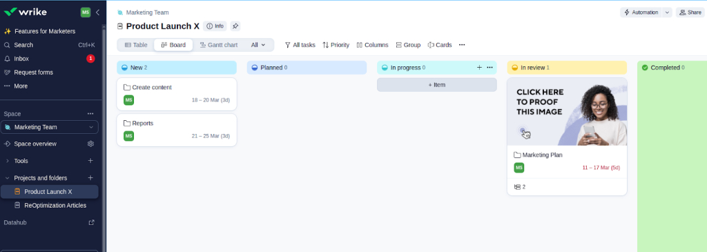Add a new project or folder with plus icon

(x=90, y=178)
